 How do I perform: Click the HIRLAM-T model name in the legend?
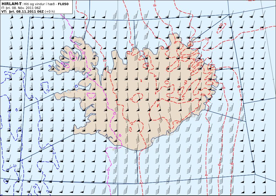point(11,4)
